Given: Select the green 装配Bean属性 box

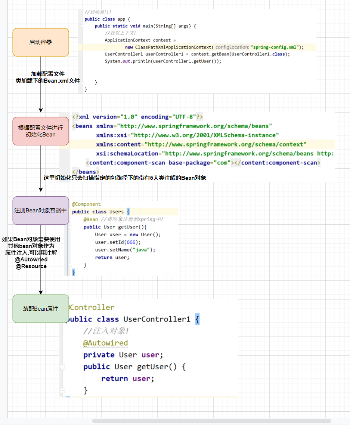Looking at the screenshot, I should [x=41, y=308].
